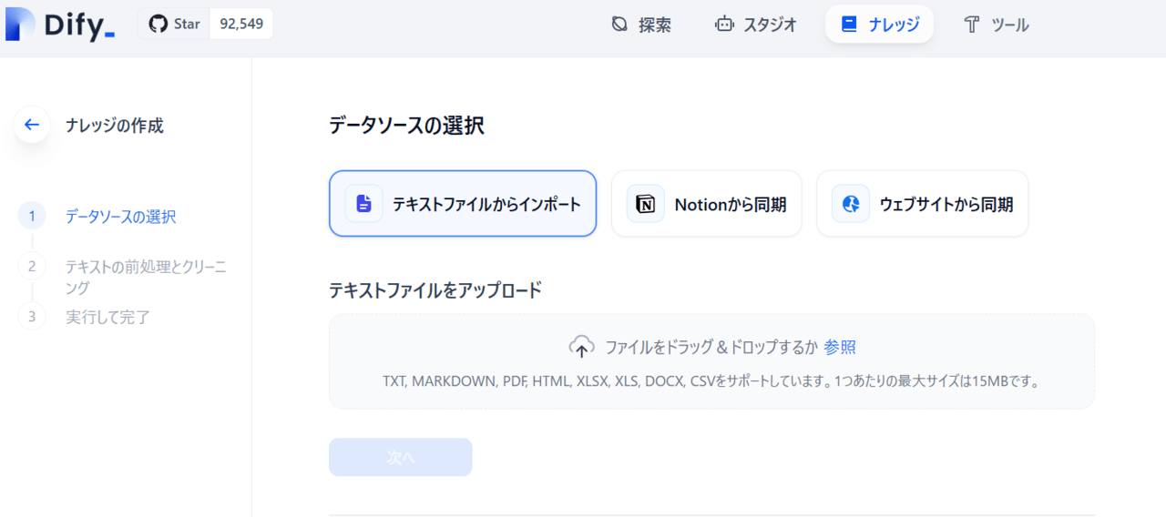Click the 次へ button
Viewport: 1166px width, 517px height.
(401, 457)
